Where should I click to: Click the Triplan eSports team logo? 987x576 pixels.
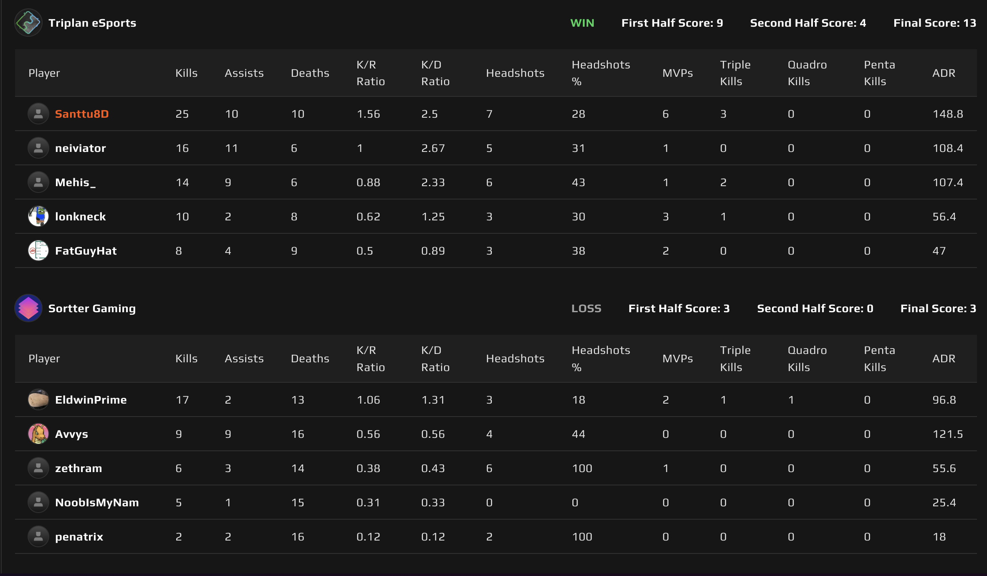tap(28, 23)
